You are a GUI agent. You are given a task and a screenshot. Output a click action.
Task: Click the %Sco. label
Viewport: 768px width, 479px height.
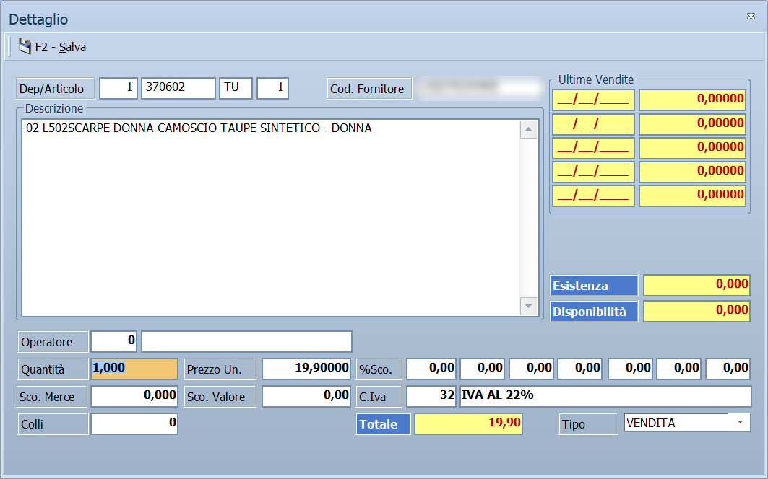[379, 369]
